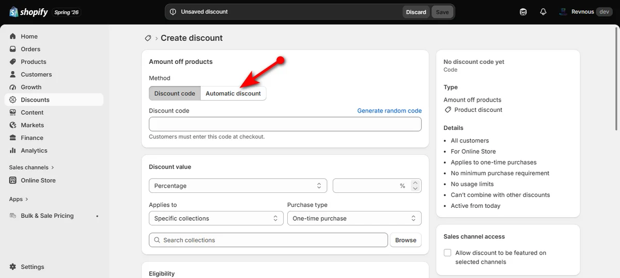Open the Percentage discount value dropdown

(238, 186)
